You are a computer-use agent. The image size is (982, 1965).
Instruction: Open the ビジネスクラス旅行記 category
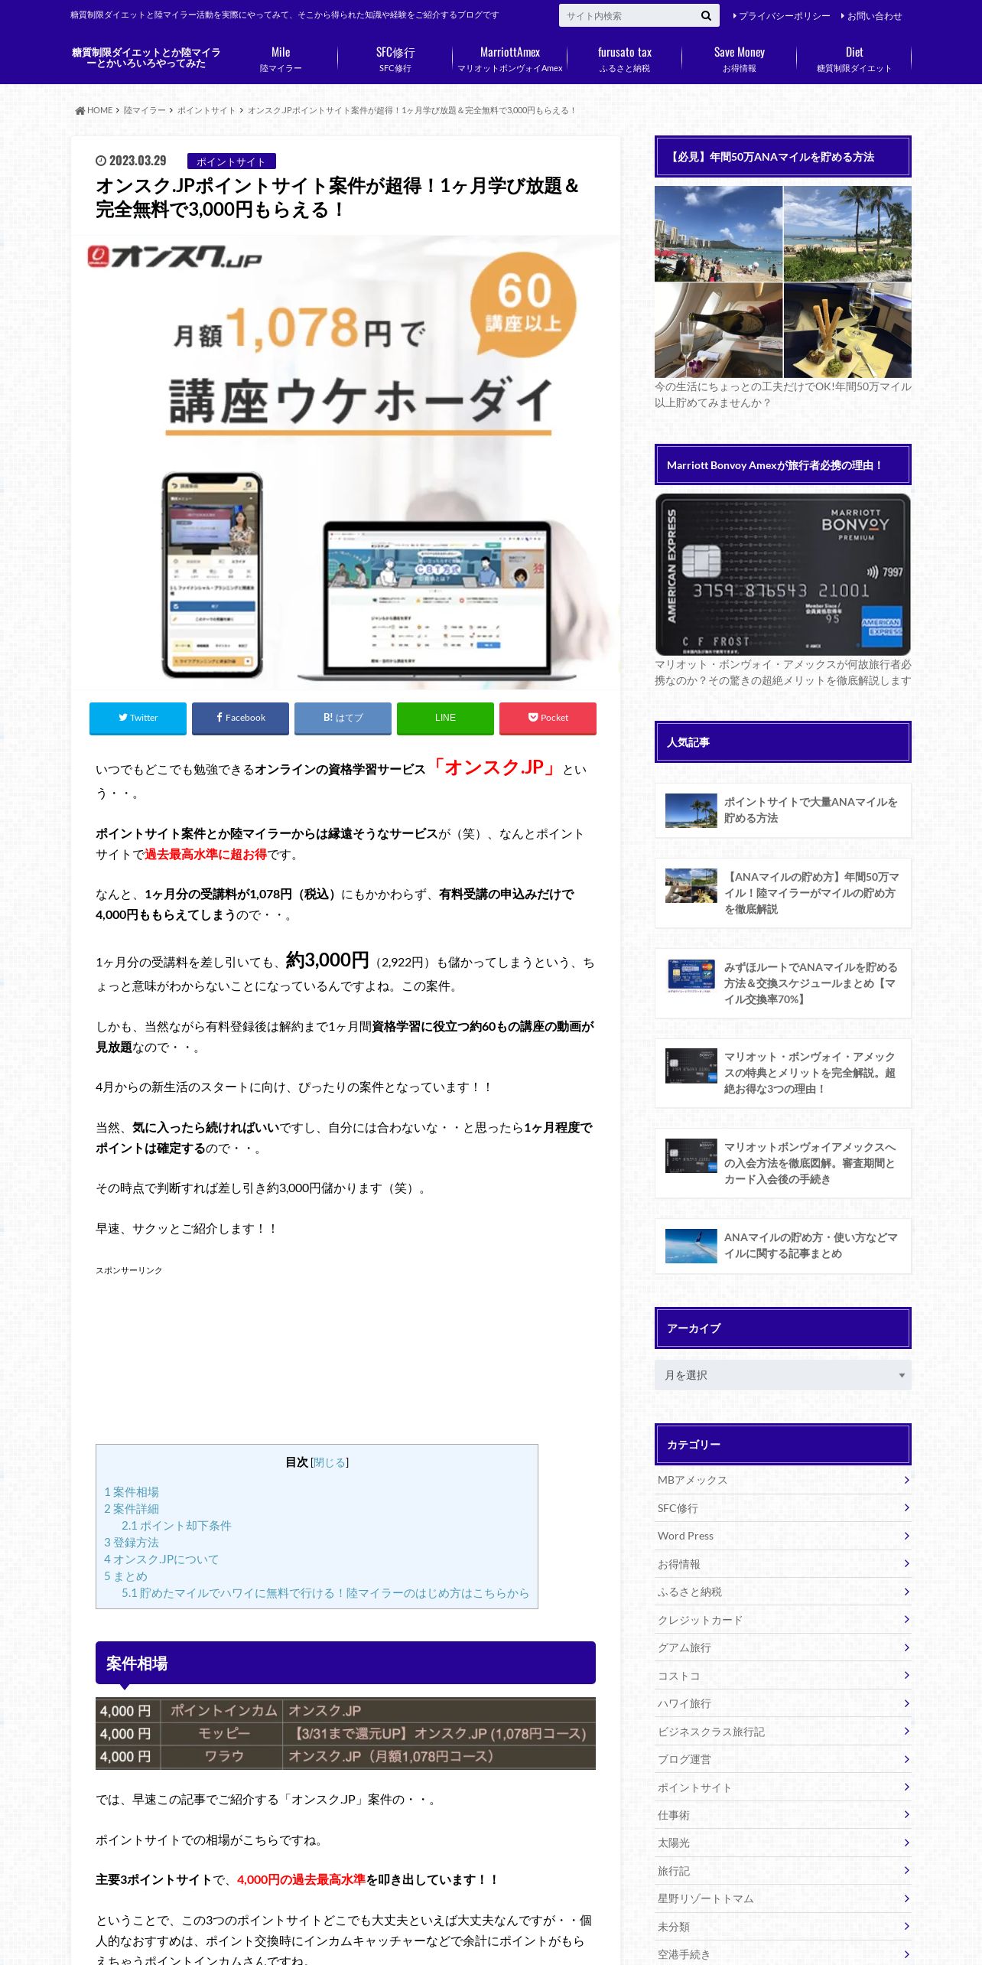(x=783, y=1732)
